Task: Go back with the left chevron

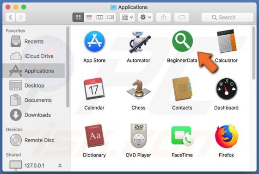Action: [x=11, y=17]
